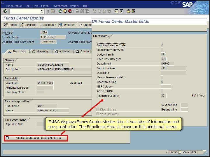Switch to the Hierarchy tab
Viewport: 210px width, 157px height.
point(40,51)
